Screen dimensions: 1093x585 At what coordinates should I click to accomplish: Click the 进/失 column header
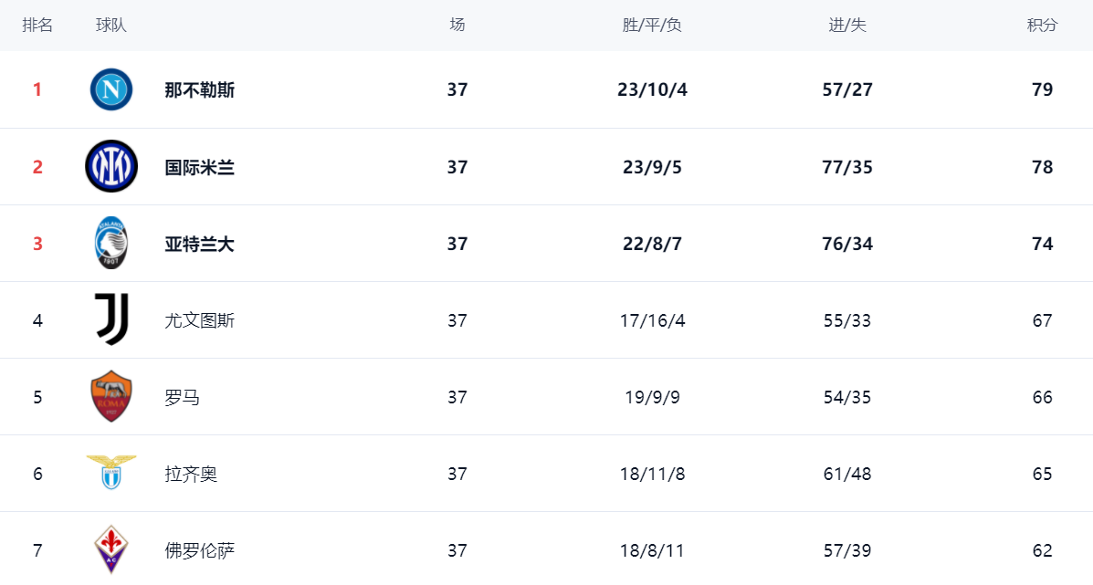pyautogui.click(x=847, y=25)
